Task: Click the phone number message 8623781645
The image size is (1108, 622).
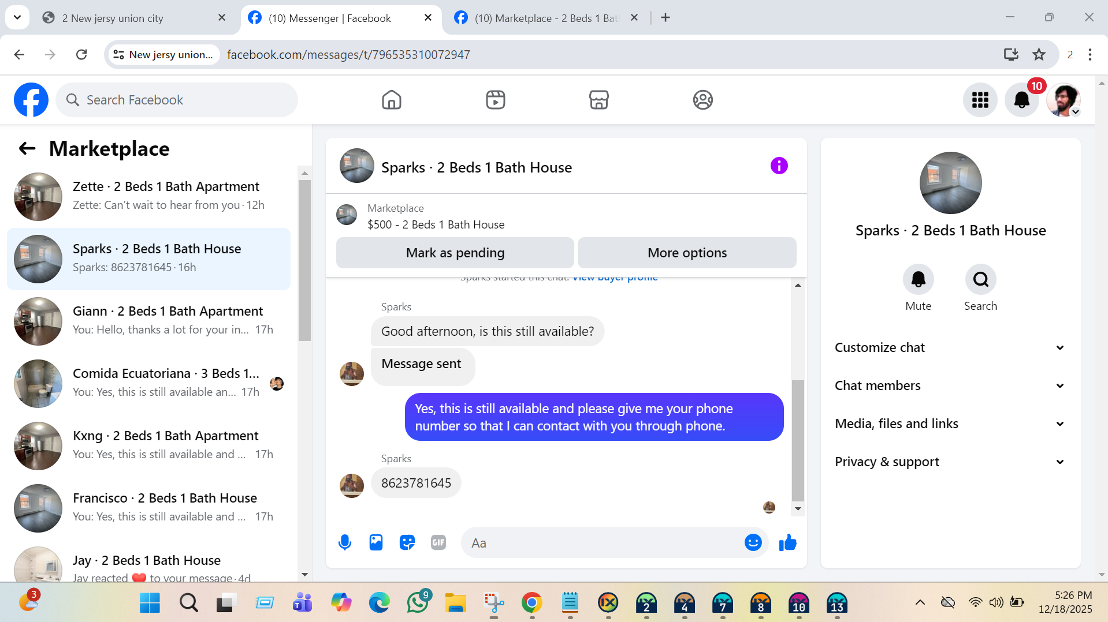Action: [416, 483]
